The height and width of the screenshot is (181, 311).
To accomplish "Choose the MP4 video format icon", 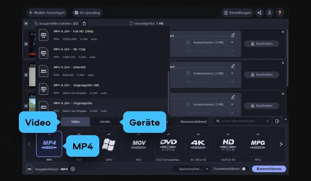I will pyautogui.click(x=49, y=144).
